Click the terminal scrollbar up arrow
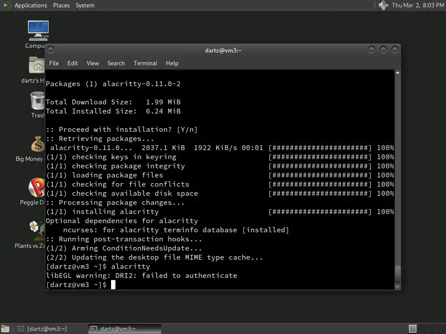Screen dimensions: 446x334 click(x=398, y=73)
